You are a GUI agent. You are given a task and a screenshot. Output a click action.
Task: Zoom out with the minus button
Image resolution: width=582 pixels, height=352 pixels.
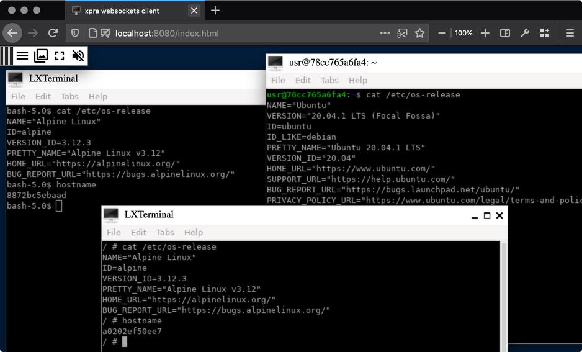pyautogui.click(x=442, y=33)
